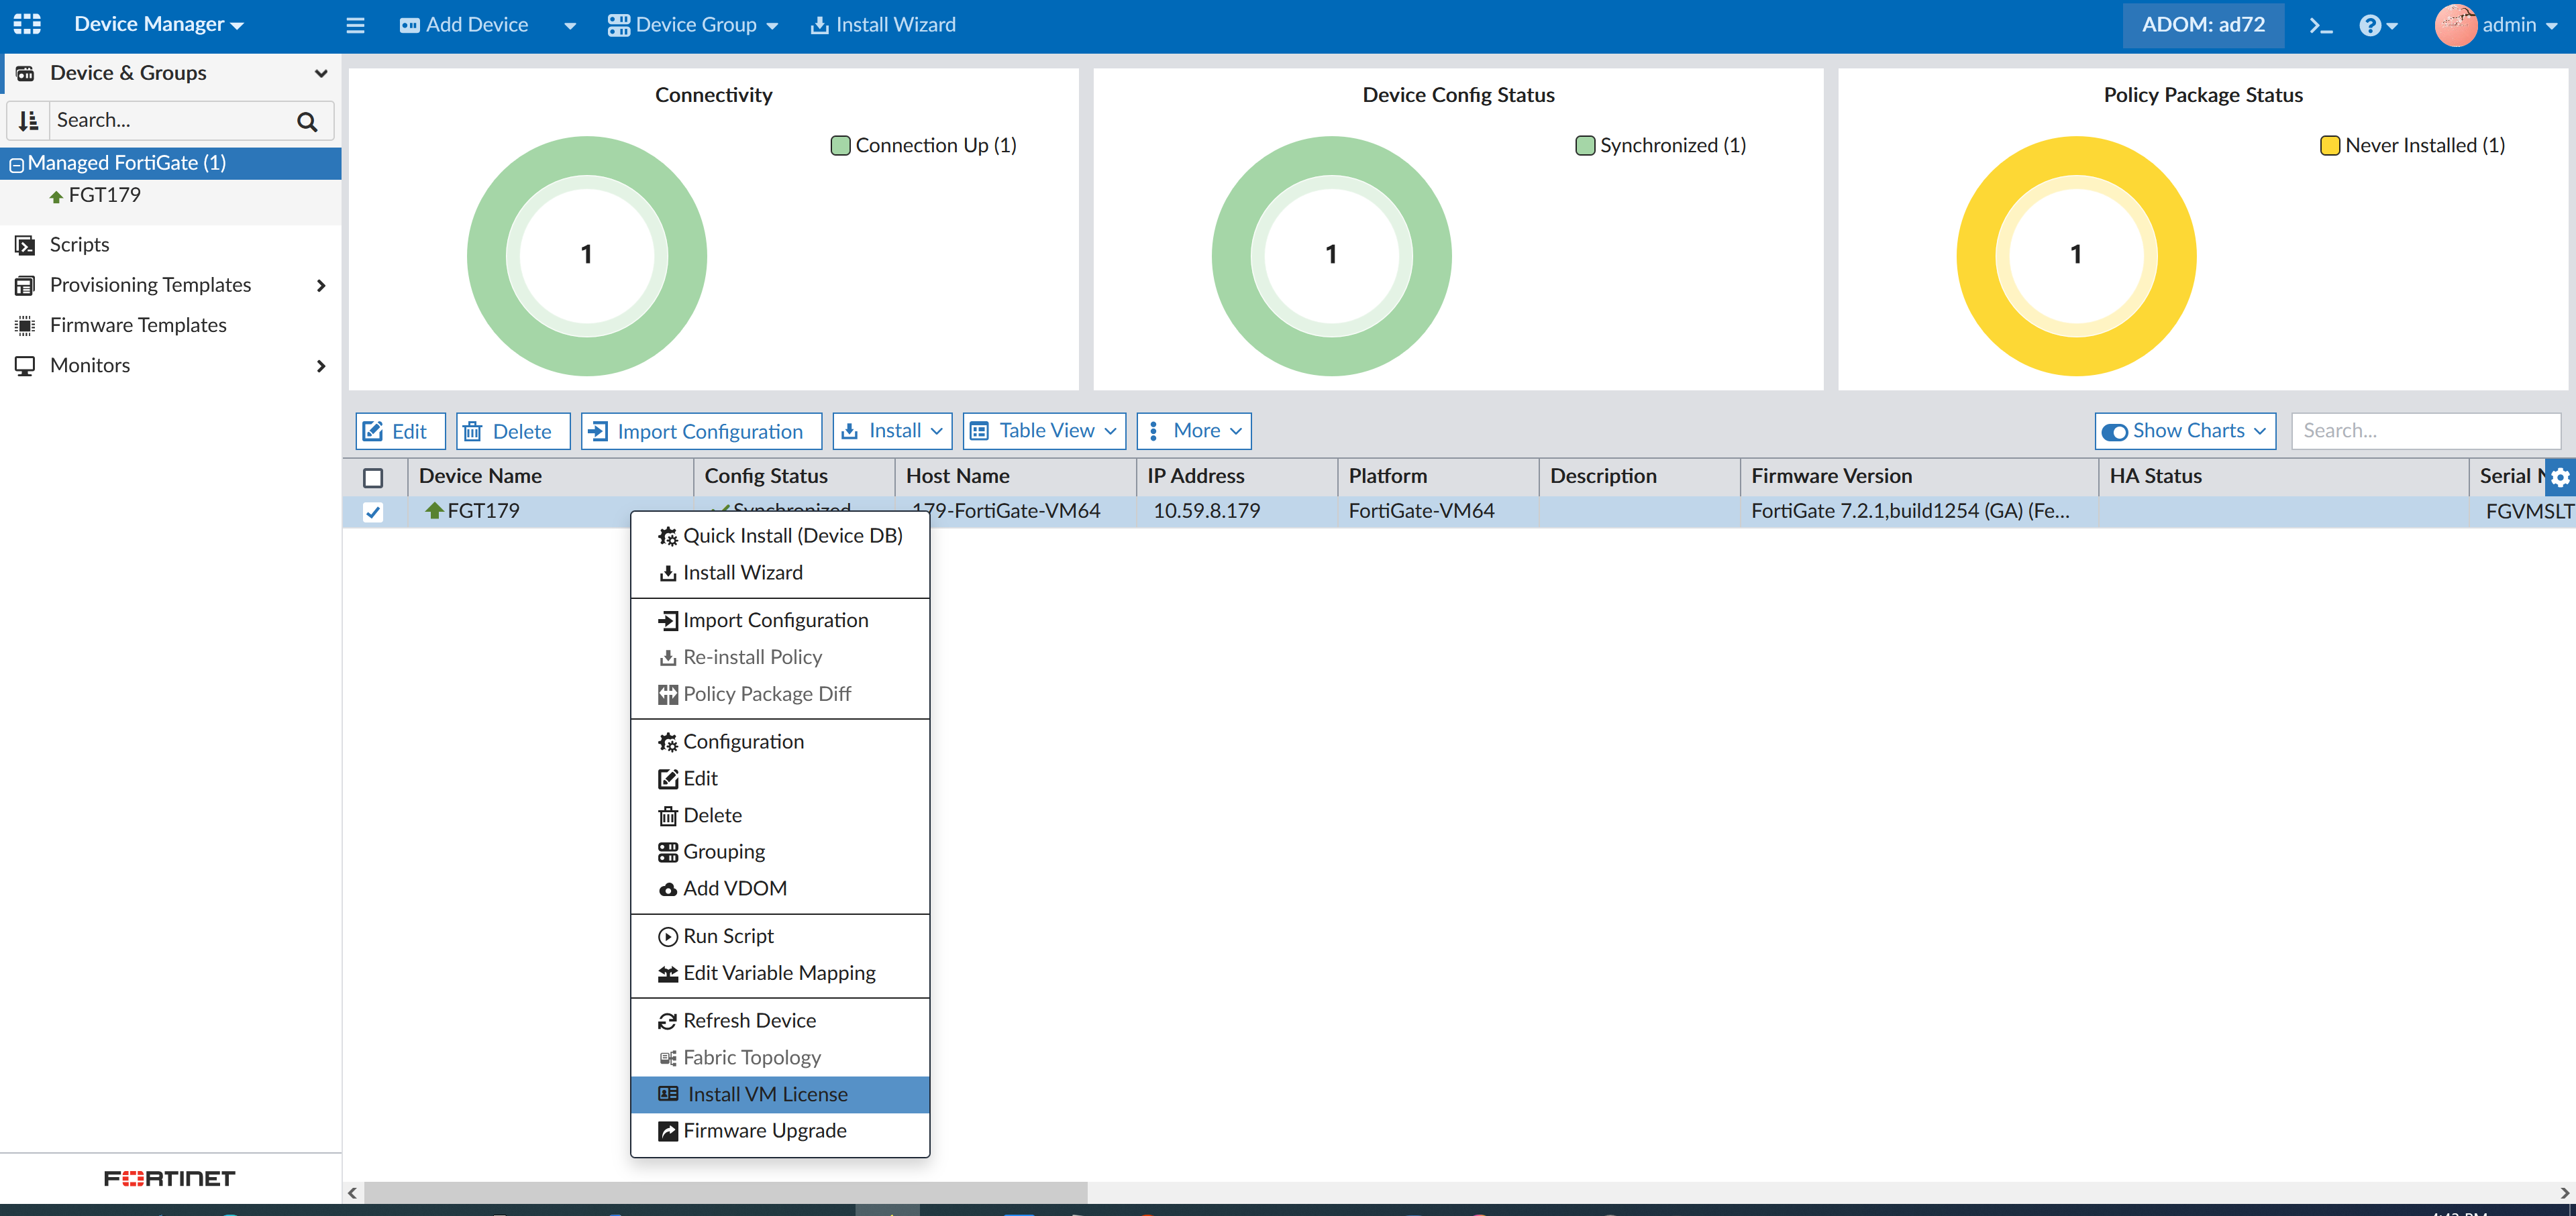Open column settings gear icon
Image resolution: width=2576 pixels, height=1216 pixels.
(x=2559, y=478)
